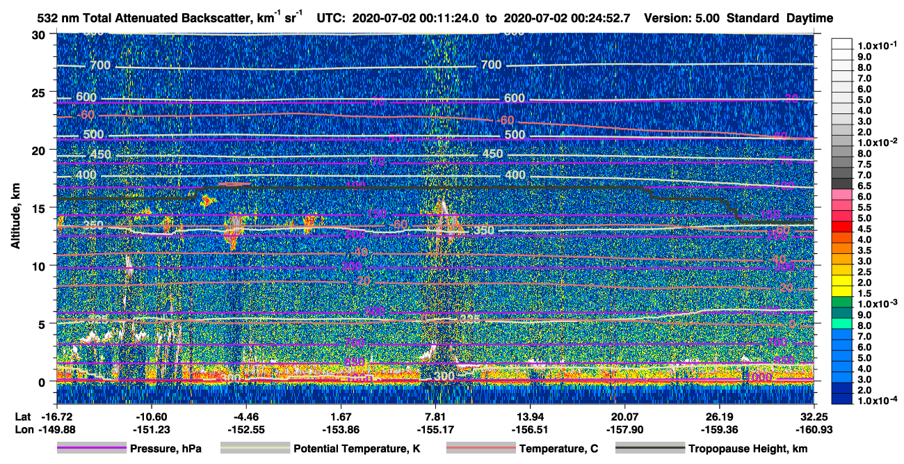
Task: Click the altitude tick label 10
Action: click(40, 266)
